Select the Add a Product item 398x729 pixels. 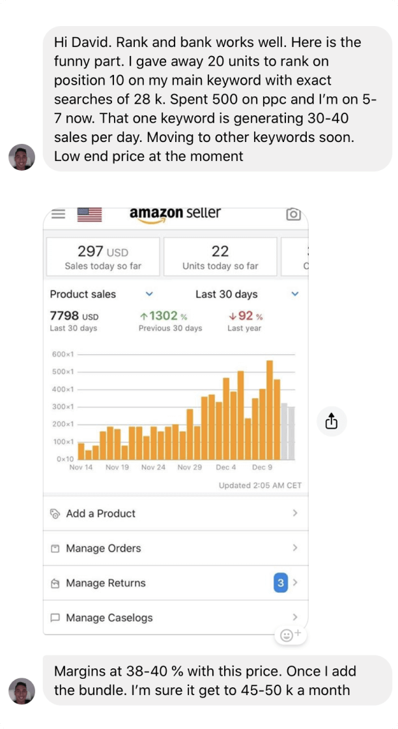coord(100,513)
